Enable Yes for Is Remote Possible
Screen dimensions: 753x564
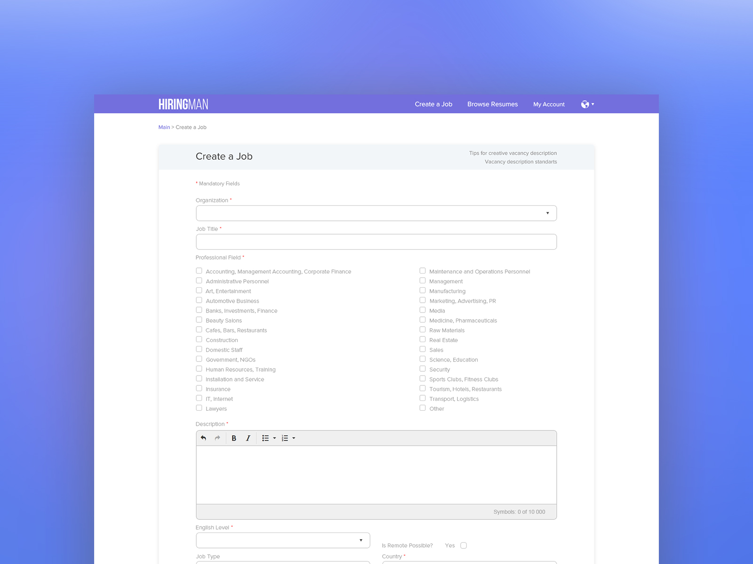(x=464, y=546)
